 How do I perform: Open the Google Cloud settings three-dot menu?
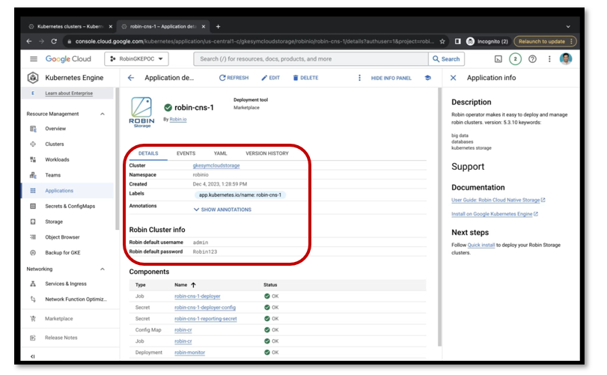(x=549, y=59)
